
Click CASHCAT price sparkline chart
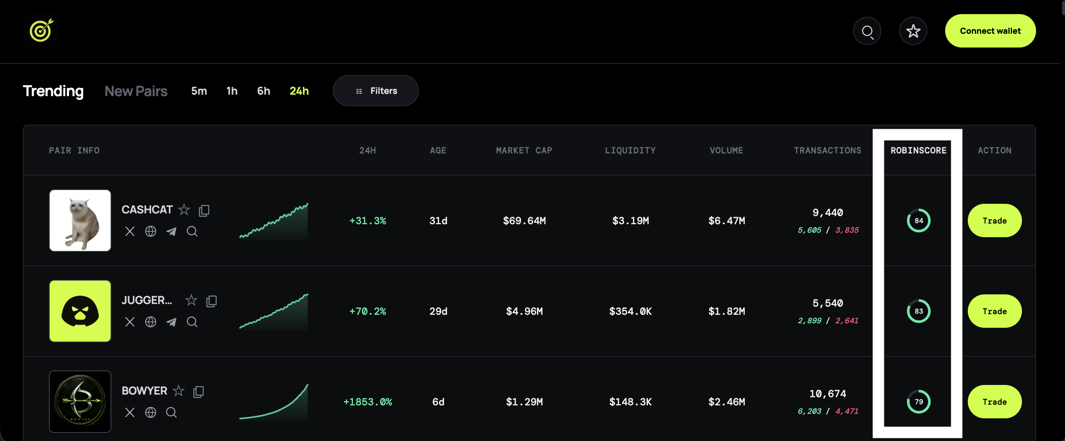click(x=274, y=221)
